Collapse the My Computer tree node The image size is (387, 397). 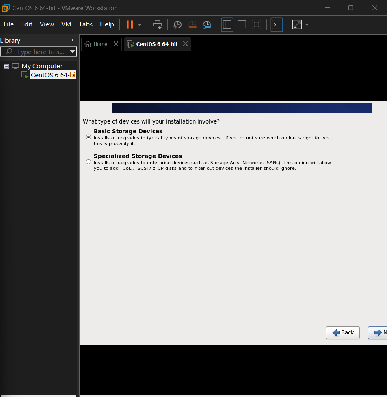(6, 66)
